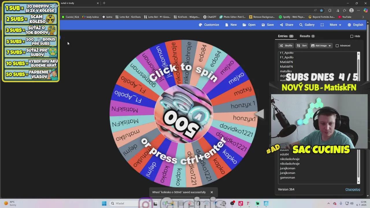Close the 'sutaž o body' browser tab
Screen dimensions: 370x208
pyautogui.click(x=98, y=3)
